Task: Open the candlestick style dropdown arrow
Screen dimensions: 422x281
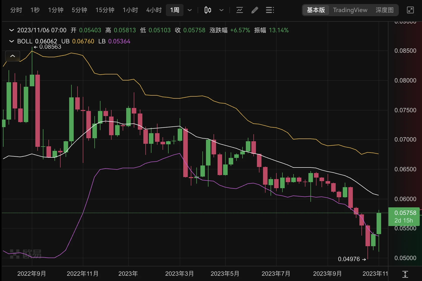Action: tap(221, 10)
